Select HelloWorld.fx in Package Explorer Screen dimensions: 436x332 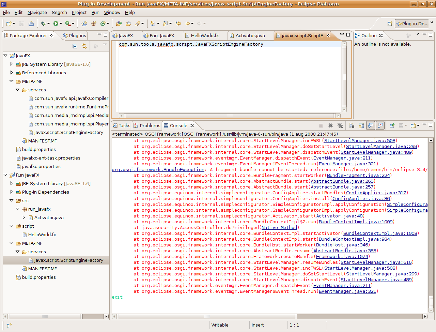tap(42, 235)
